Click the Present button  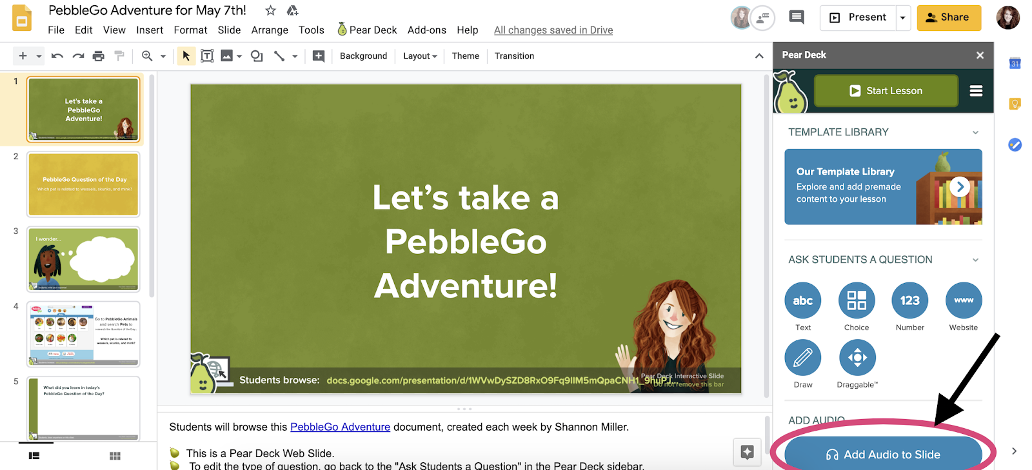pyautogui.click(x=858, y=17)
